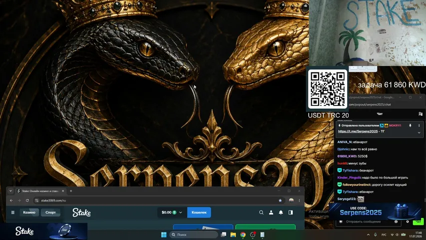Screen dimensions: 426x240
Task: Open Chrome three-dot menu in Stake window
Action: (299, 200)
